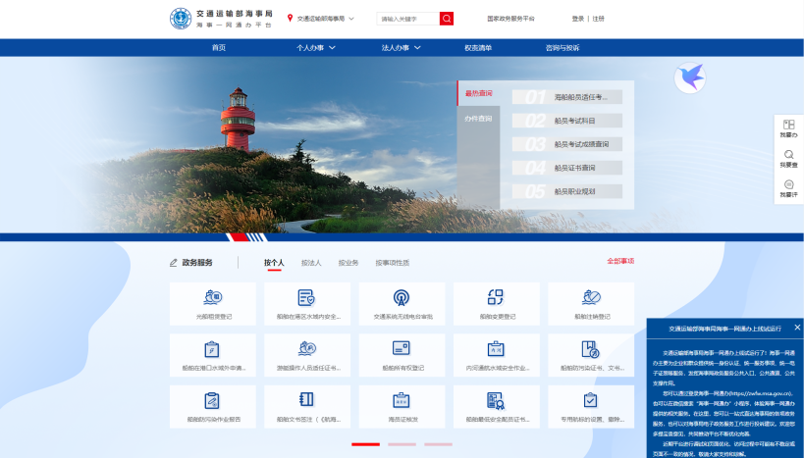Viewport: 804px width, 458px height.
Task: Expand the 法人办事 navigation dropdown
Action: click(x=401, y=47)
